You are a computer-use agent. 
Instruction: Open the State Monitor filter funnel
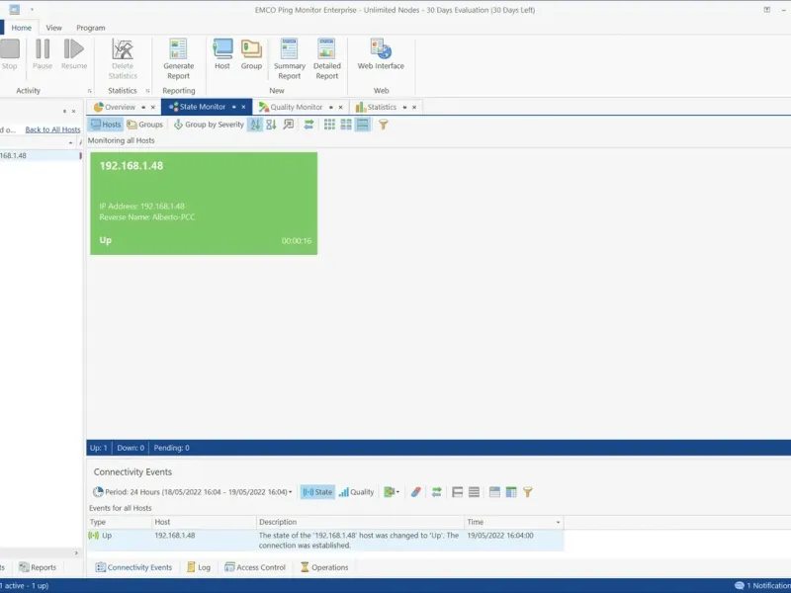384,125
